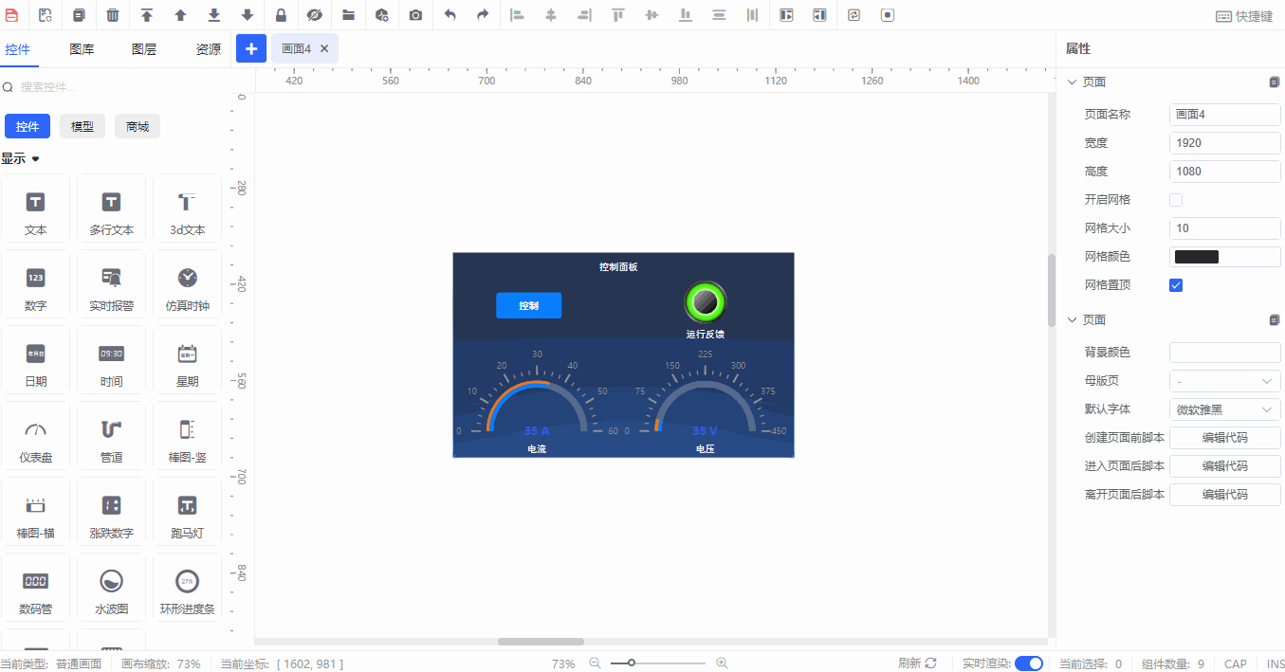Open the 默认字体 dropdown
This screenshot has width=1285, height=672.
click(x=1224, y=409)
